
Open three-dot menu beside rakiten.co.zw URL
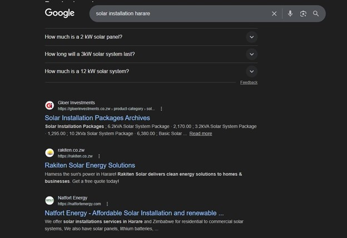(x=99, y=156)
